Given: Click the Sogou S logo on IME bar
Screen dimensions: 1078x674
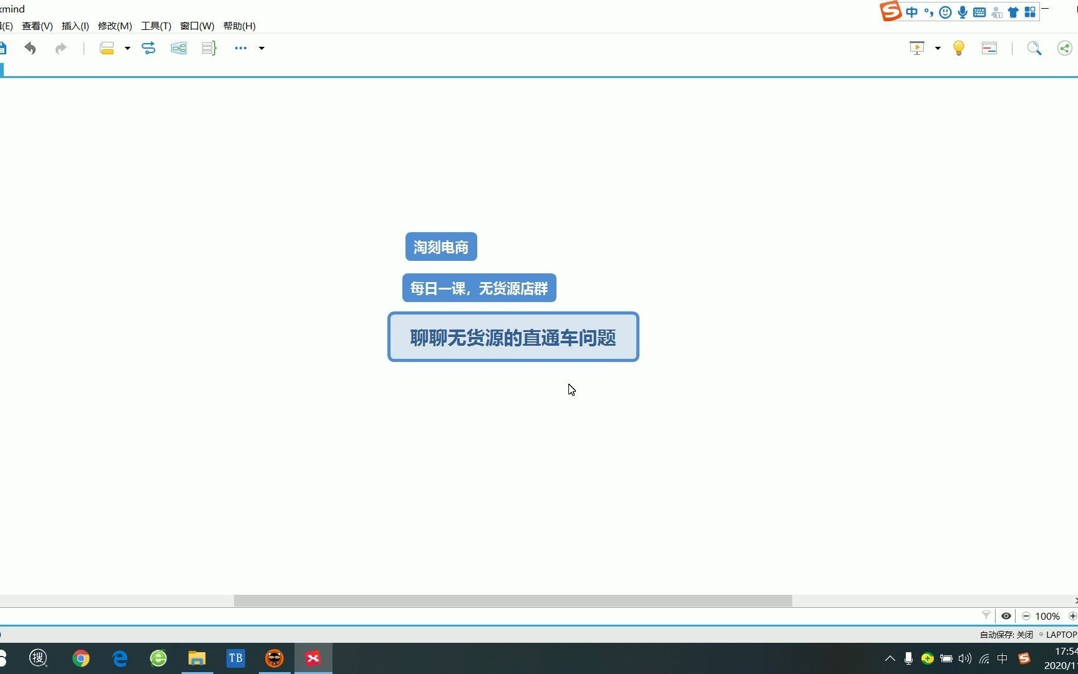Looking at the screenshot, I should pos(890,11).
